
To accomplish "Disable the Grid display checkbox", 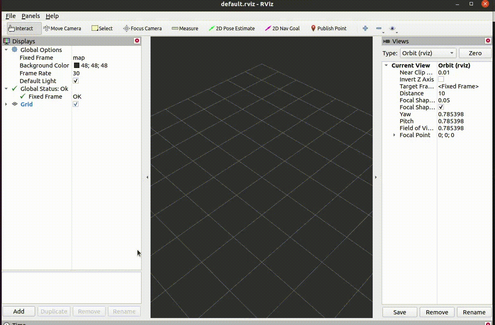I will 76,104.
